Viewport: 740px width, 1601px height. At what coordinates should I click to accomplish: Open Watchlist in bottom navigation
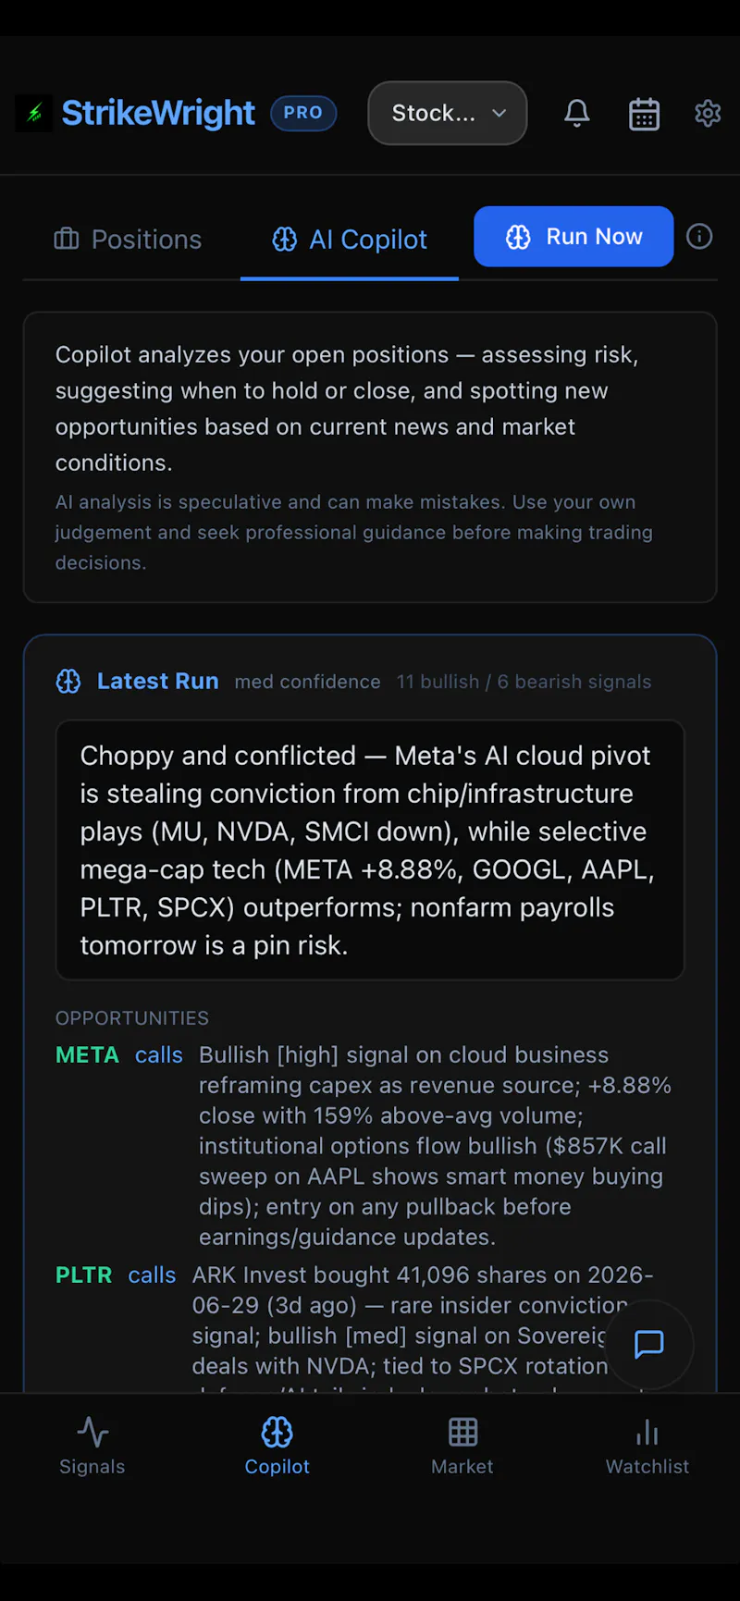pyautogui.click(x=647, y=1446)
